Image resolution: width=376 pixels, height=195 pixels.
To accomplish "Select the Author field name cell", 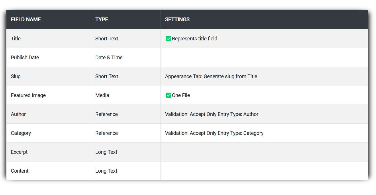I will point(18,114).
